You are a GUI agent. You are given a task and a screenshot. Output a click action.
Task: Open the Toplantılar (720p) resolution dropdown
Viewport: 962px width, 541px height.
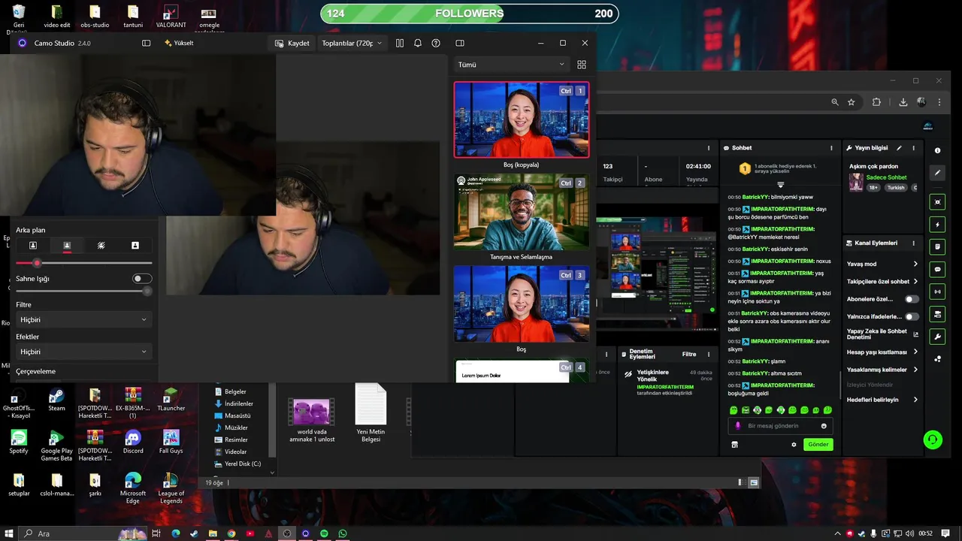(x=352, y=43)
